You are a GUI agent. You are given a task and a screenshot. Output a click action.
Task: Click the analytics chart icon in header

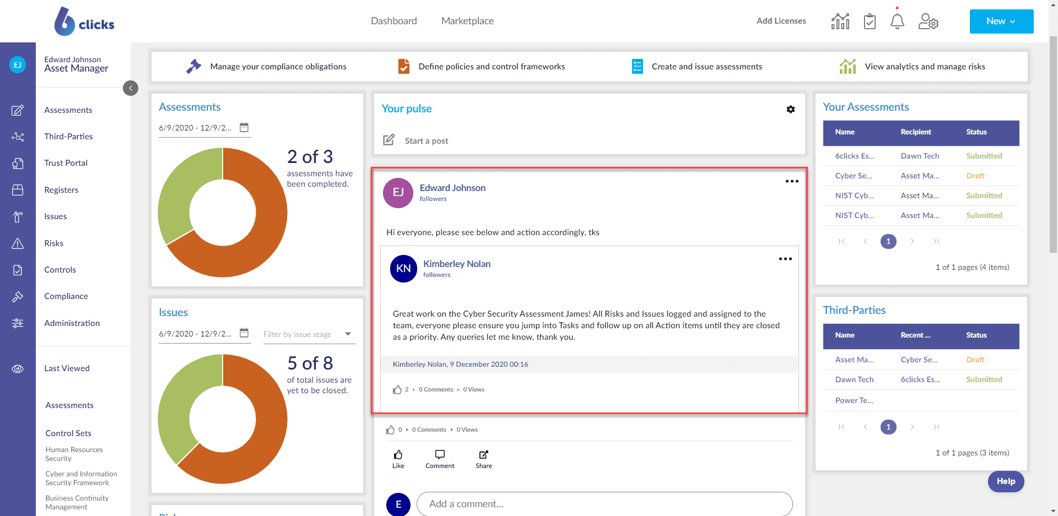click(840, 21)
